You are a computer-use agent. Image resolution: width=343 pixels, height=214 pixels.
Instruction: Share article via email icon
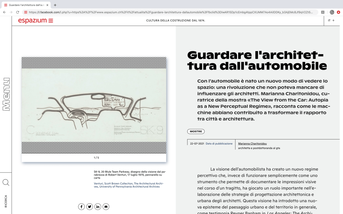(106, 207)
